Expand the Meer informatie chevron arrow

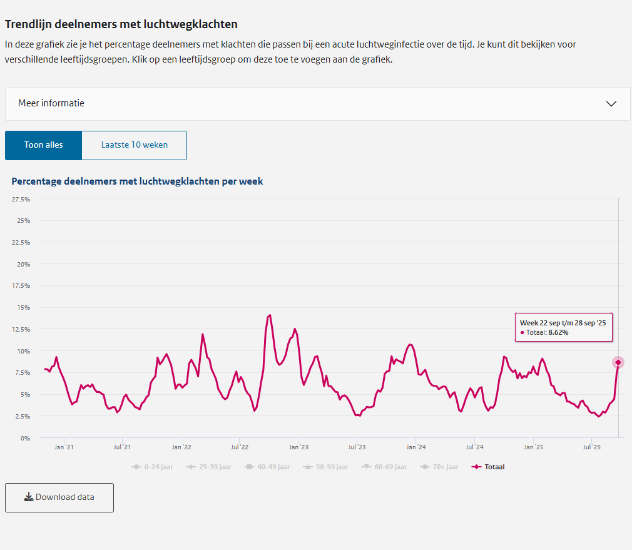point(611,104)
